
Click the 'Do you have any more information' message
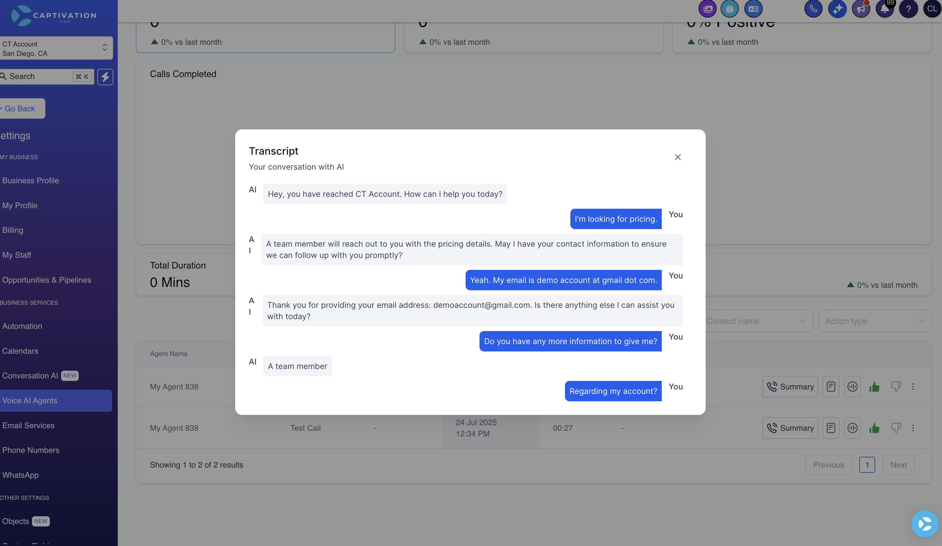click(570, 341)
